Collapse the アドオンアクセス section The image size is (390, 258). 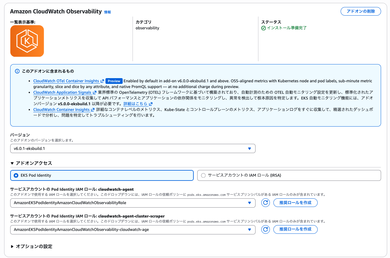coord(31,163)
